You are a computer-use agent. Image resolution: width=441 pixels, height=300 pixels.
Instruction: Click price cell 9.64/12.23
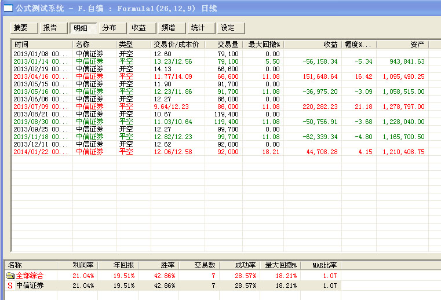pyautogui.click(x=172, y=107)
